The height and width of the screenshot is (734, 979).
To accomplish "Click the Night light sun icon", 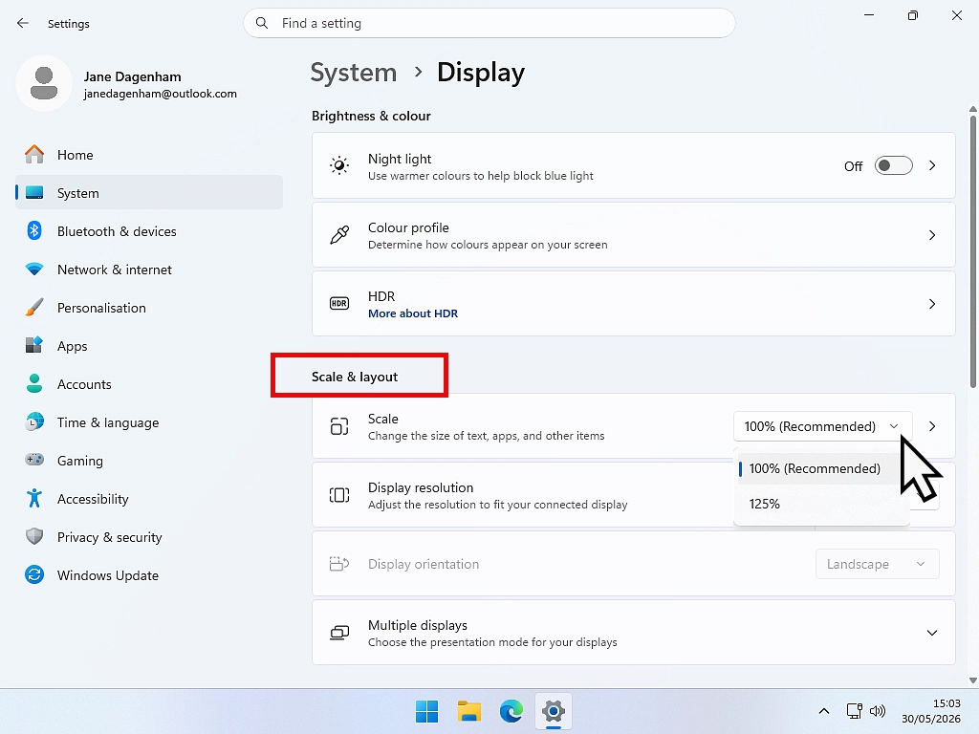I will point(339,165).
